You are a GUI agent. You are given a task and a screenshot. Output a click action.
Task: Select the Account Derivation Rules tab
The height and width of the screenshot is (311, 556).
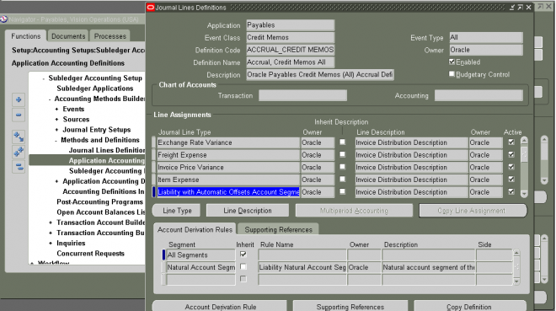point(195,230)
